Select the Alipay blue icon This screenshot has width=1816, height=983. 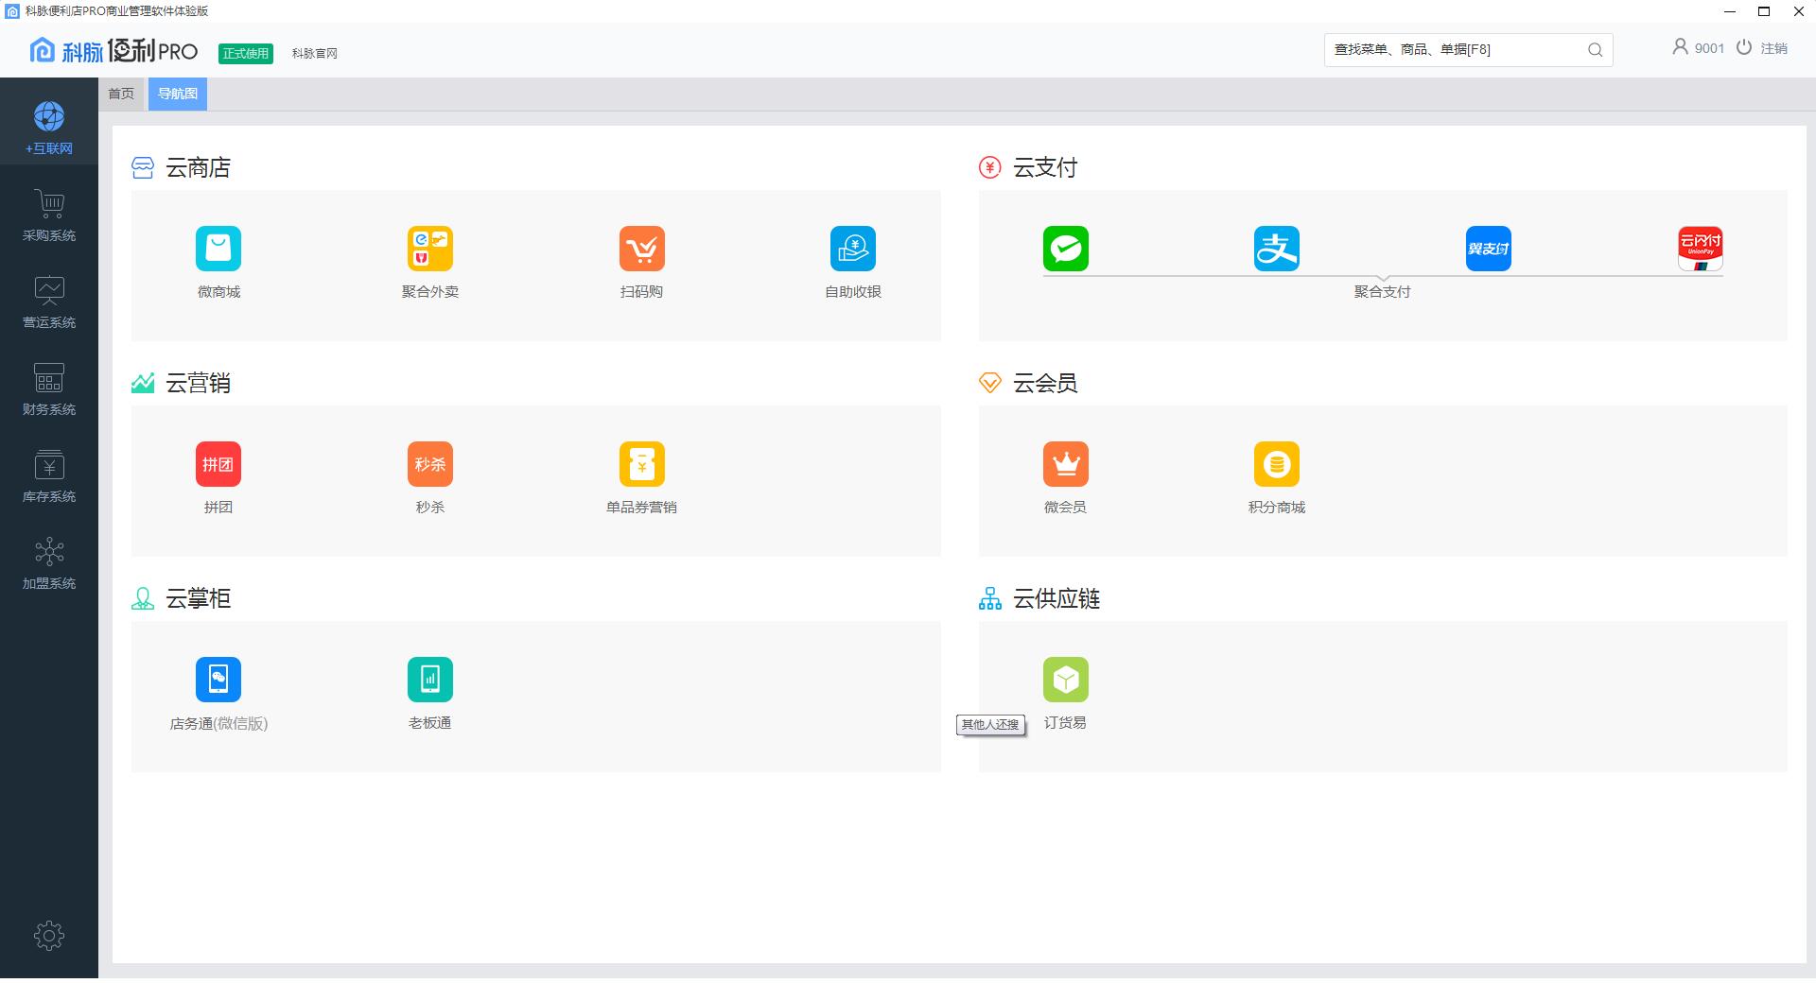(x=1277, y=249)
